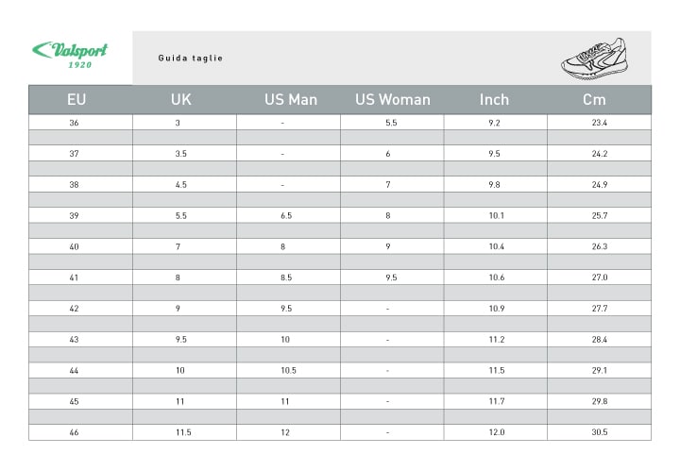Select EU size 43 cell

click(x=74, y=339)
